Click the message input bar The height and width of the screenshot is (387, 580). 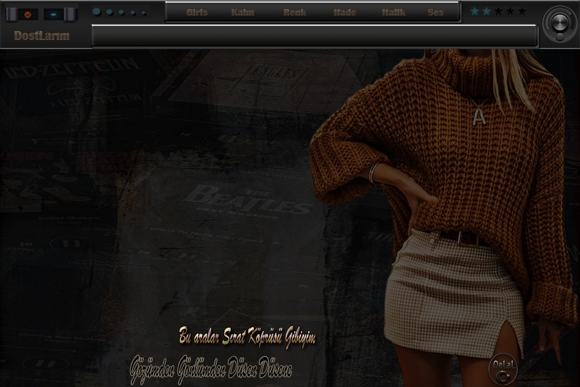click(x=314, y=36)
